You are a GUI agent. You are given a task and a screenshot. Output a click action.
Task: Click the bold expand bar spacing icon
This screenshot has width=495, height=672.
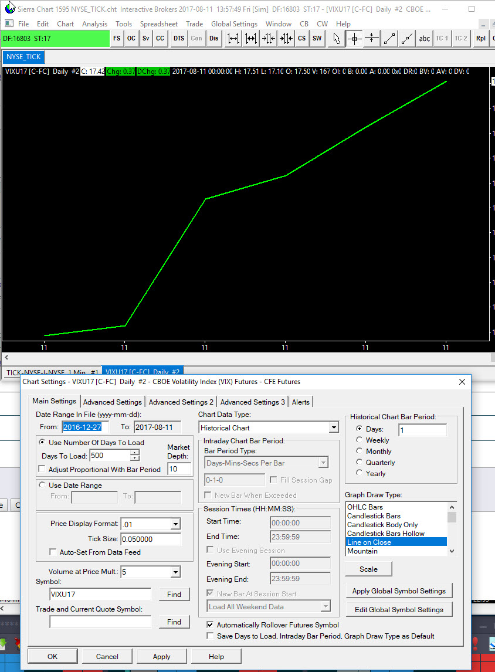coord(250,39)
